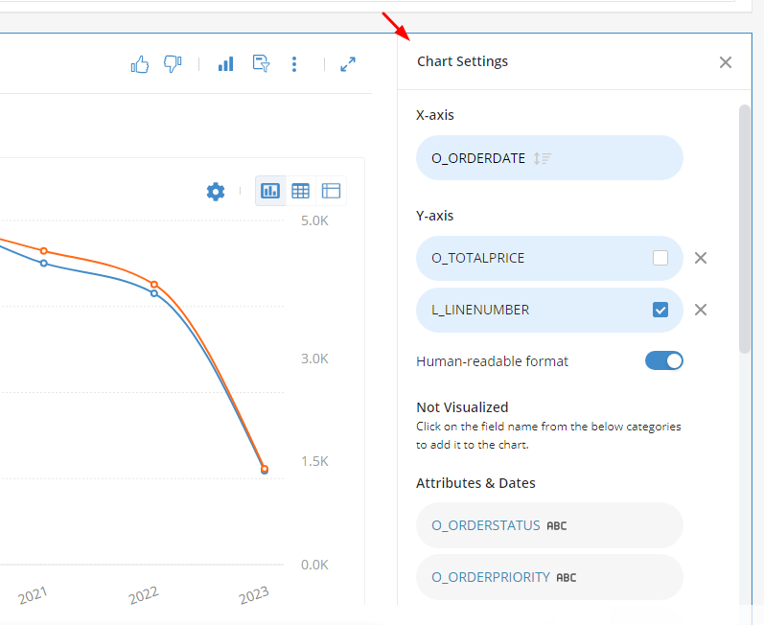Click the thumbs down icon
The image size is (764, 625).
(x=173, y=64)
